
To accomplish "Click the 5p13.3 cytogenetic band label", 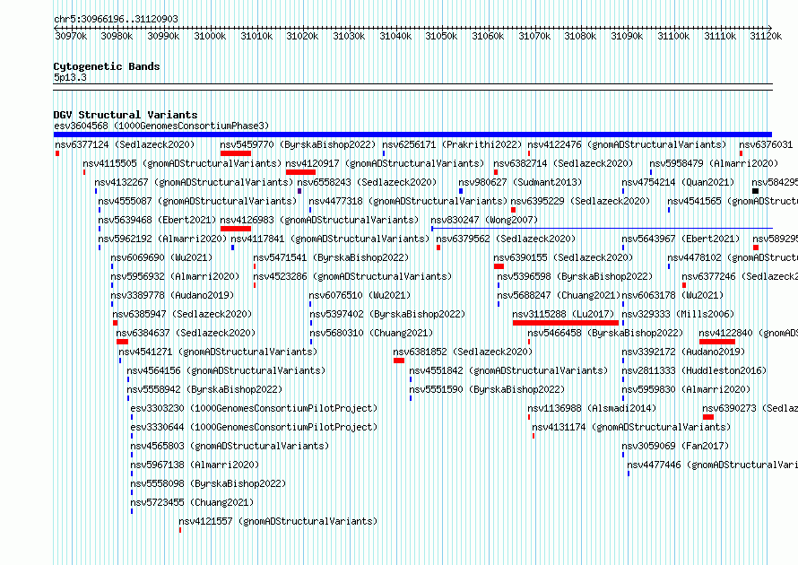I will (70, 77).
